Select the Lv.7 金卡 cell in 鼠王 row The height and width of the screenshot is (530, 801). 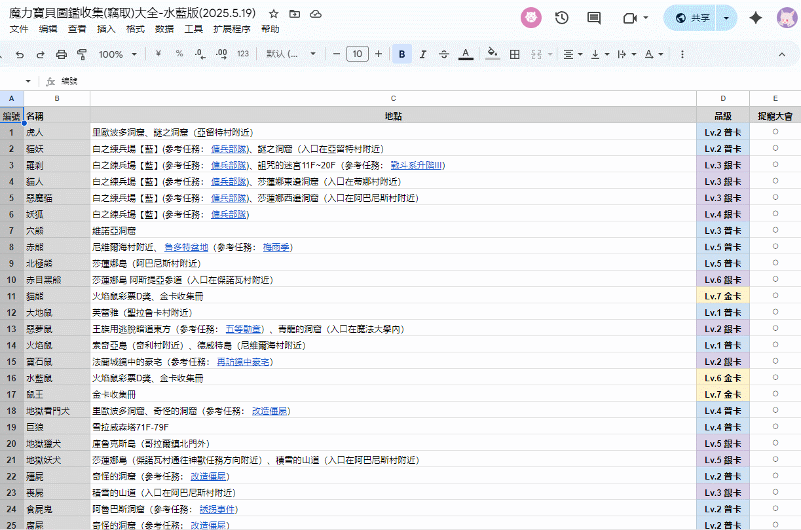click(723, 394)
